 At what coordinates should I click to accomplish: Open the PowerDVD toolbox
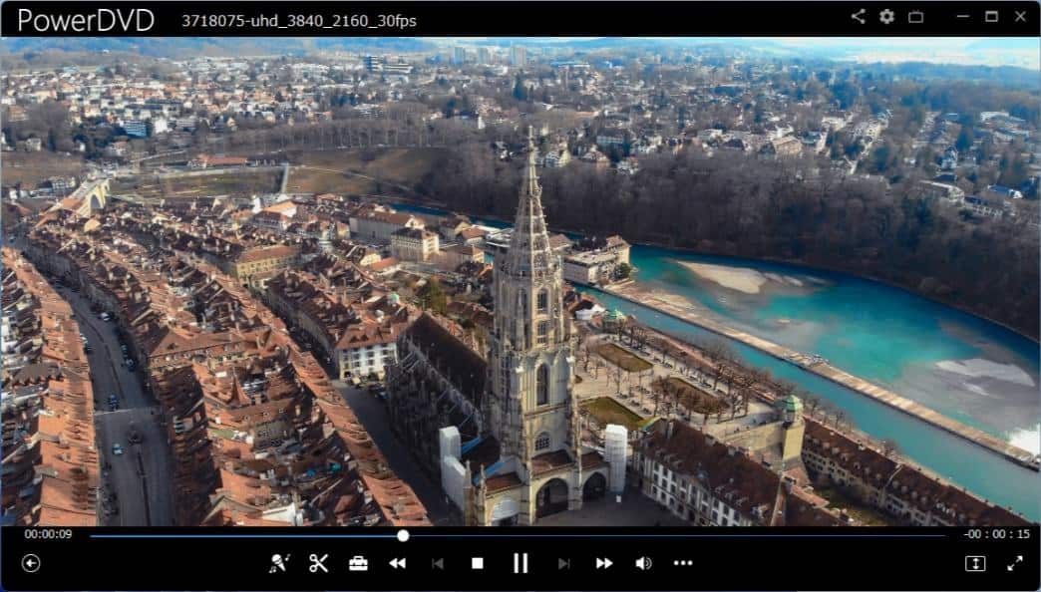click(357, 563)
